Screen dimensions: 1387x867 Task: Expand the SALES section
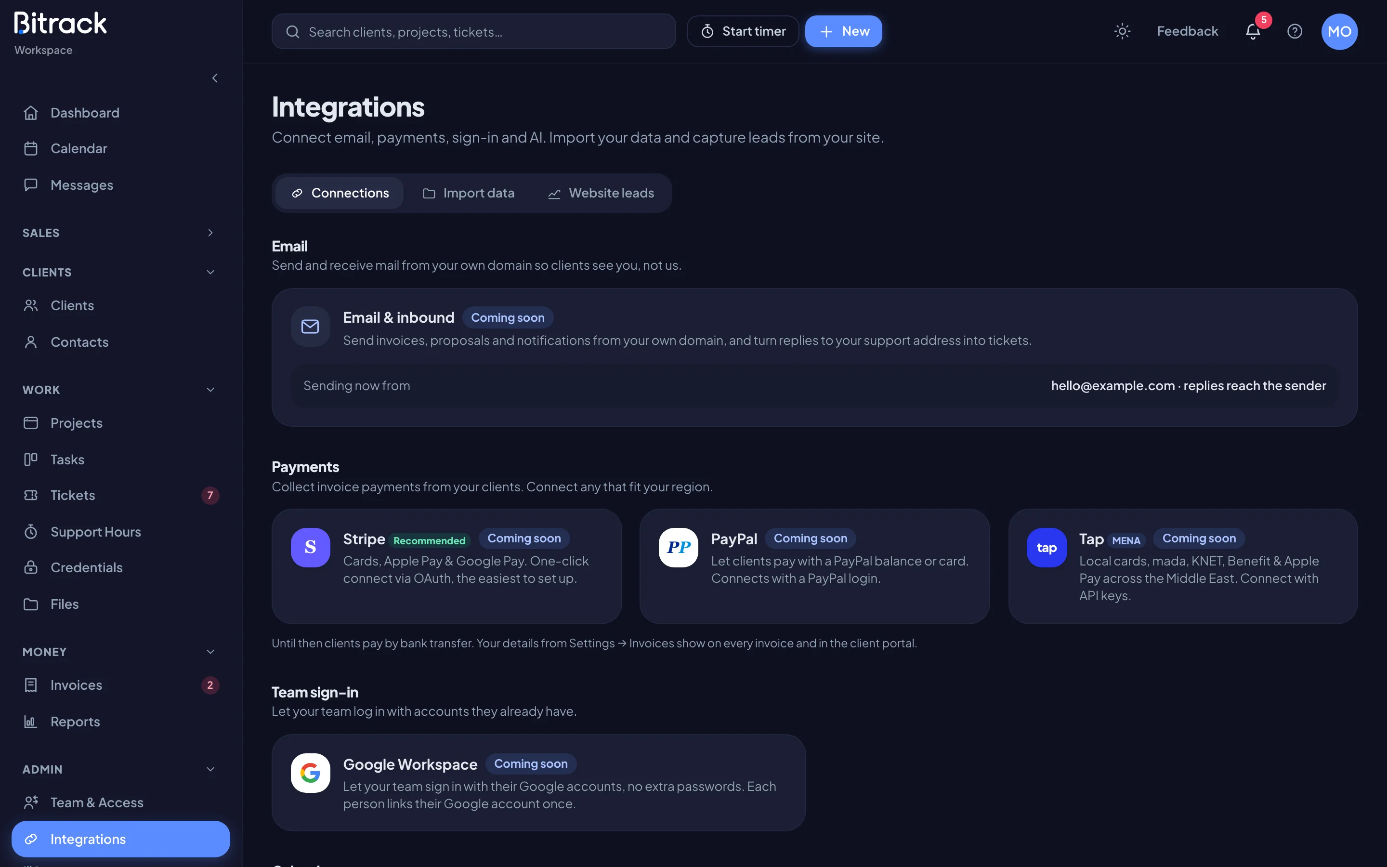120,233
